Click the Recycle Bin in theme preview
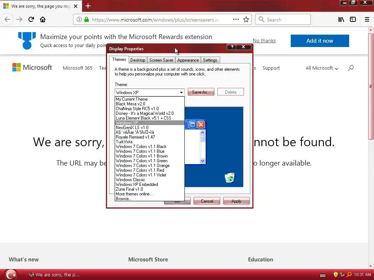The height and width of the screenshot is (280, 374). click(230, 178)
